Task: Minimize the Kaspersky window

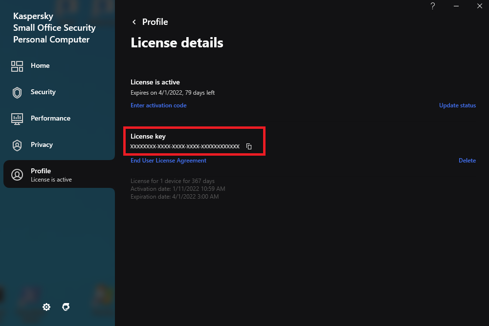Action: click(456, 6)
